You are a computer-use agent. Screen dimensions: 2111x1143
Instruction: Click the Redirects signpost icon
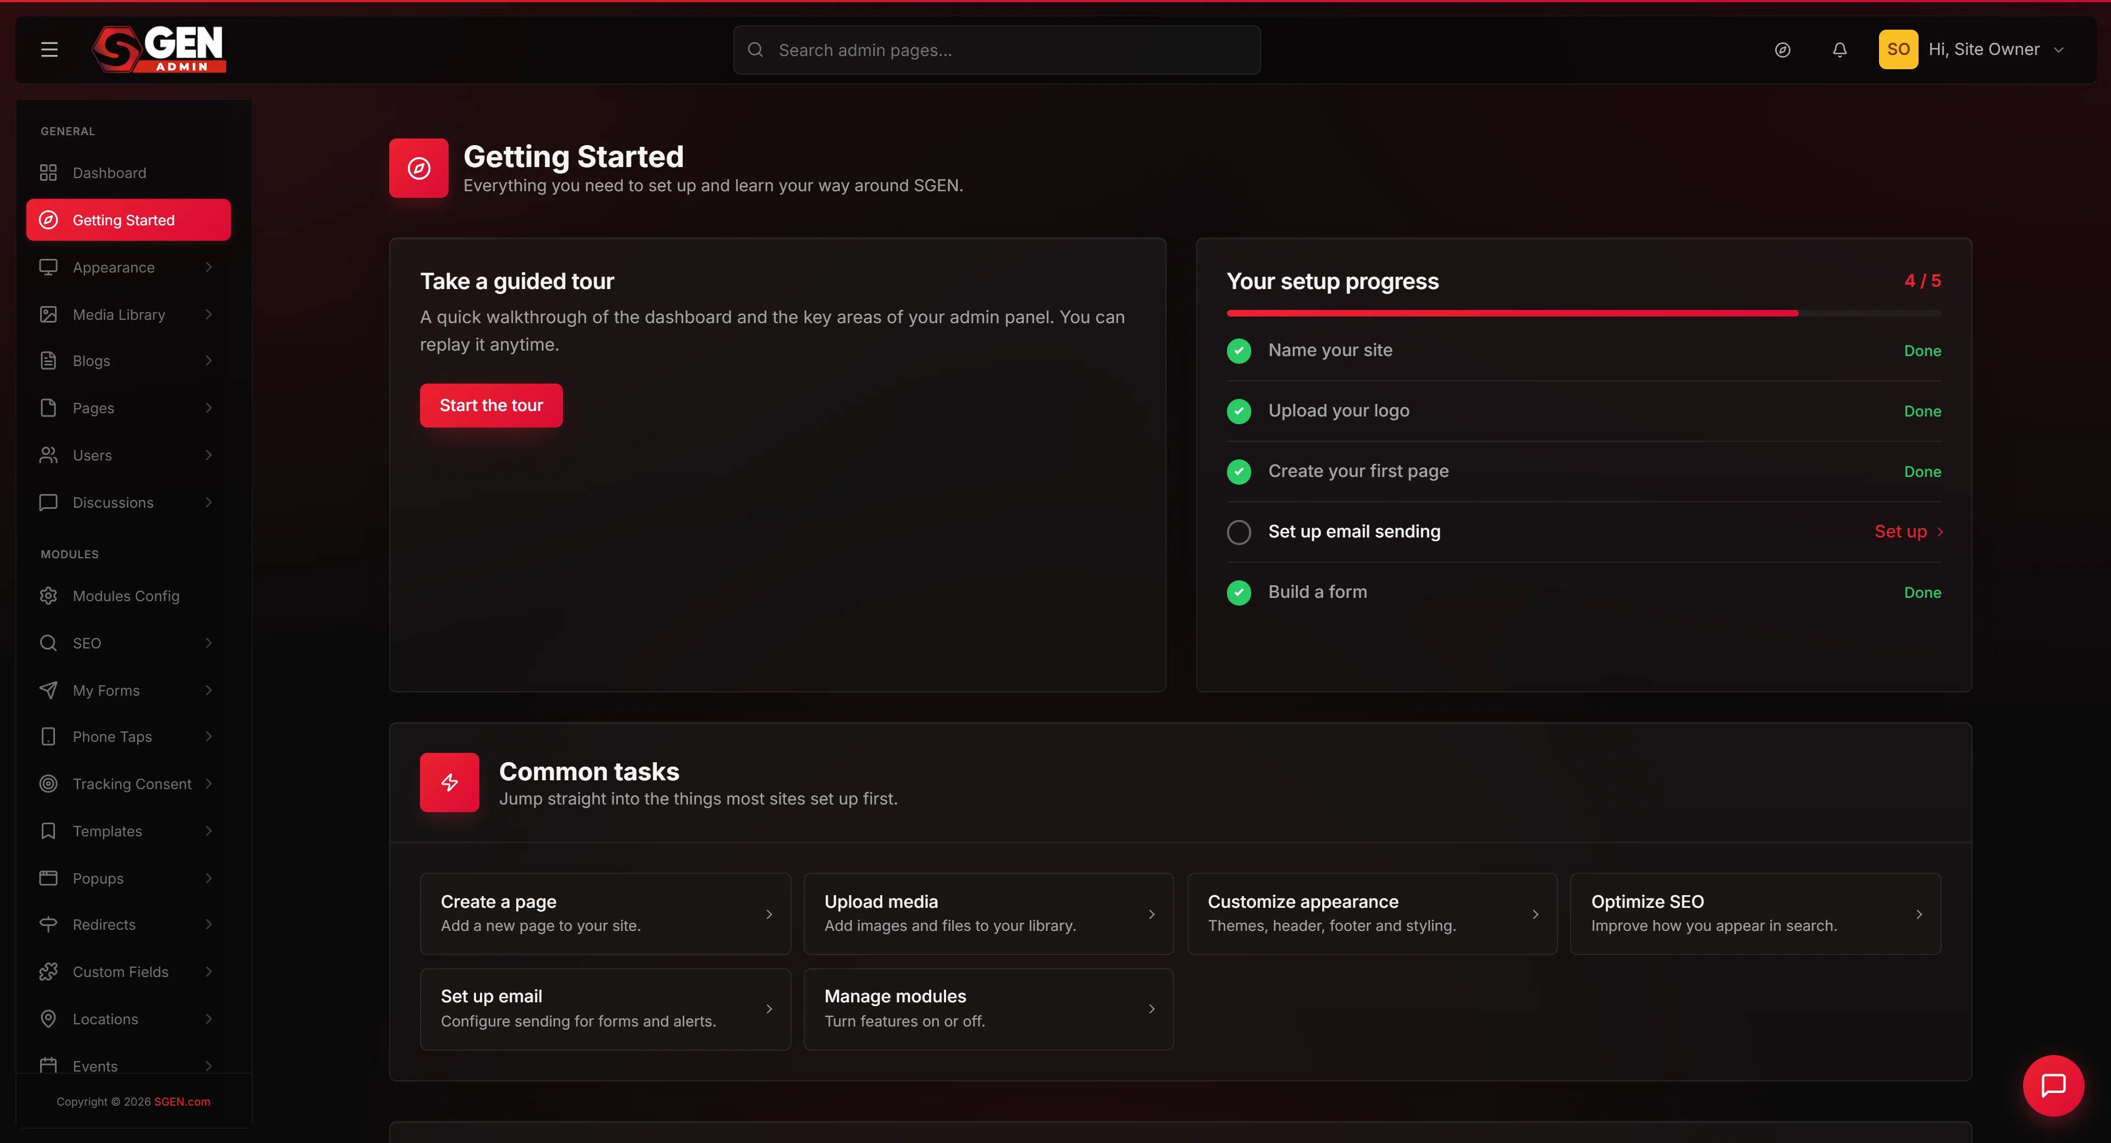click(48, 924)
